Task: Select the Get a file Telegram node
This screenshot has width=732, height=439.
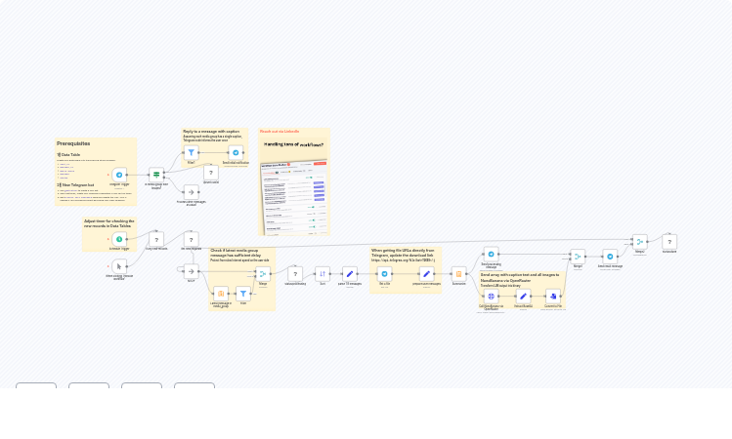Action: 384,274
